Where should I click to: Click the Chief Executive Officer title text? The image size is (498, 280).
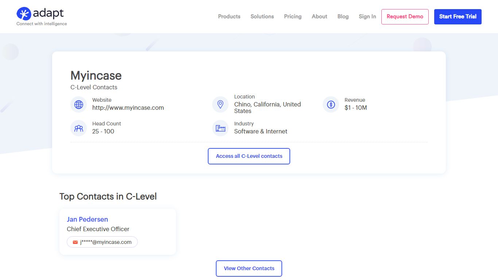click(98, 229)
